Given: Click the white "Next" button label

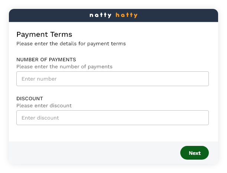Looking at the screenshot, I should (x=195, y=153).
